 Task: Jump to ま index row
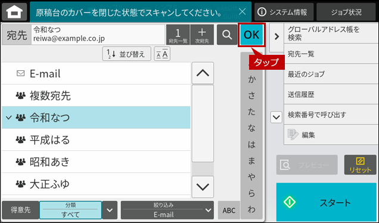pos(251,160)
